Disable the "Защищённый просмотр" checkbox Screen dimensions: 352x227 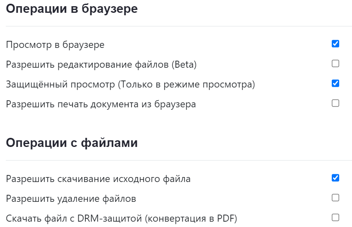pos(335,83)
